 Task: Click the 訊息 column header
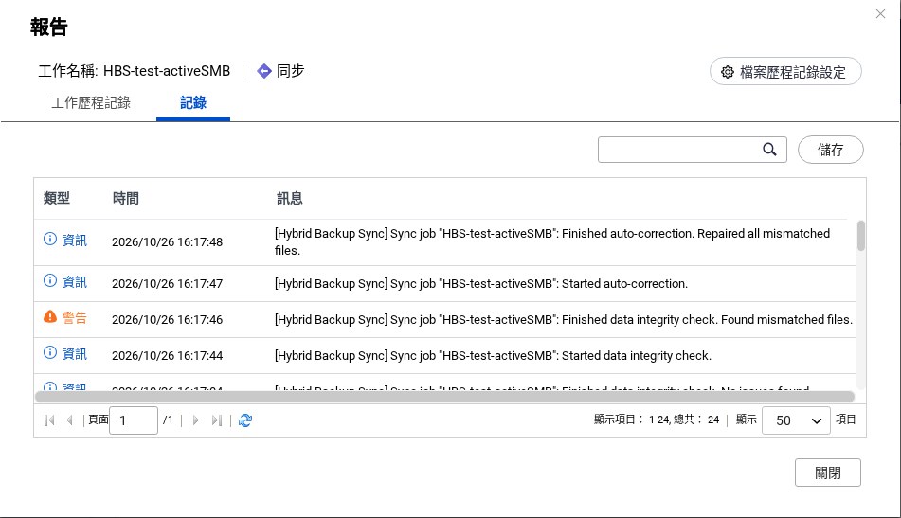pyautogui.click(x=289, y=198)
